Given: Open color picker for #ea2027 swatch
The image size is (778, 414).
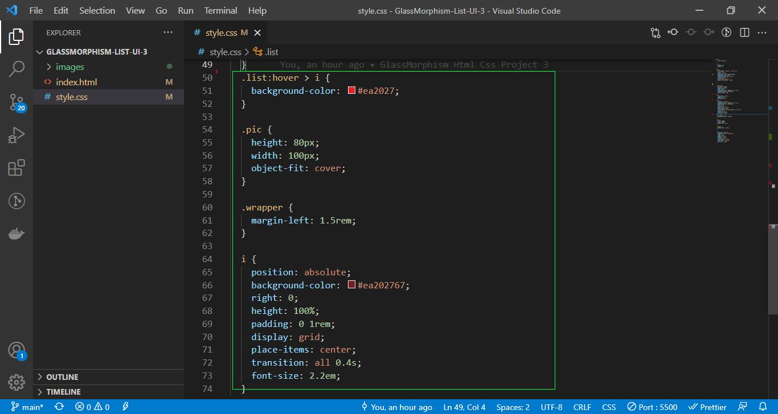Looking at the screenshot, I should point(352,90).
